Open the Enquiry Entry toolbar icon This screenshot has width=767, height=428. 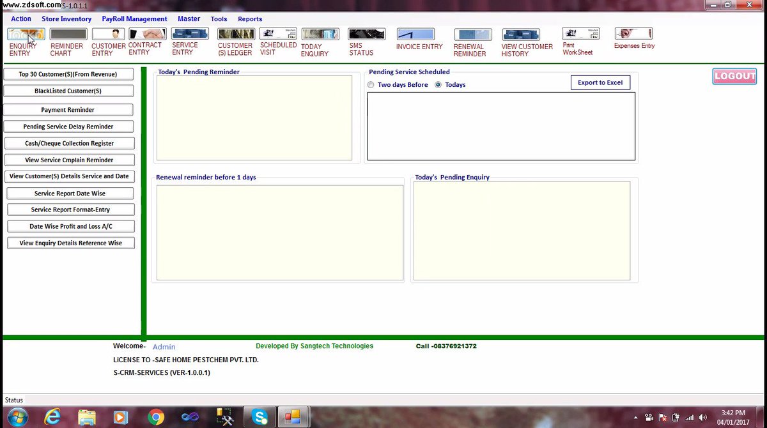[x=26, y=34]
